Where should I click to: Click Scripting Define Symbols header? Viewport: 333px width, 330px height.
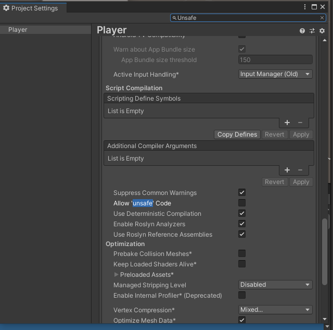[x=209, y=99]
